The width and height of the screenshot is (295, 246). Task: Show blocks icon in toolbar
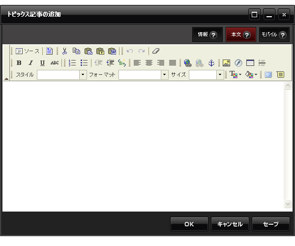click(x=280, y=75)
